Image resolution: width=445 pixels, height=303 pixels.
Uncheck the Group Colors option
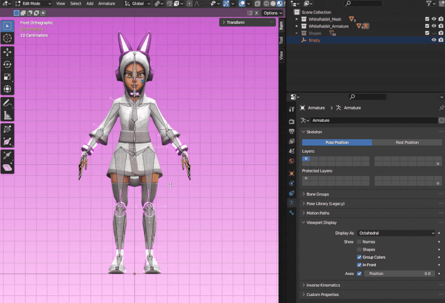click(359, 257)
